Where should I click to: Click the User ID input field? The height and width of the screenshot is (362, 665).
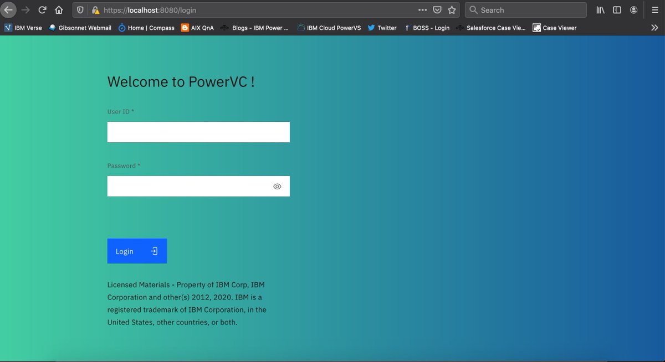(198, 132)
